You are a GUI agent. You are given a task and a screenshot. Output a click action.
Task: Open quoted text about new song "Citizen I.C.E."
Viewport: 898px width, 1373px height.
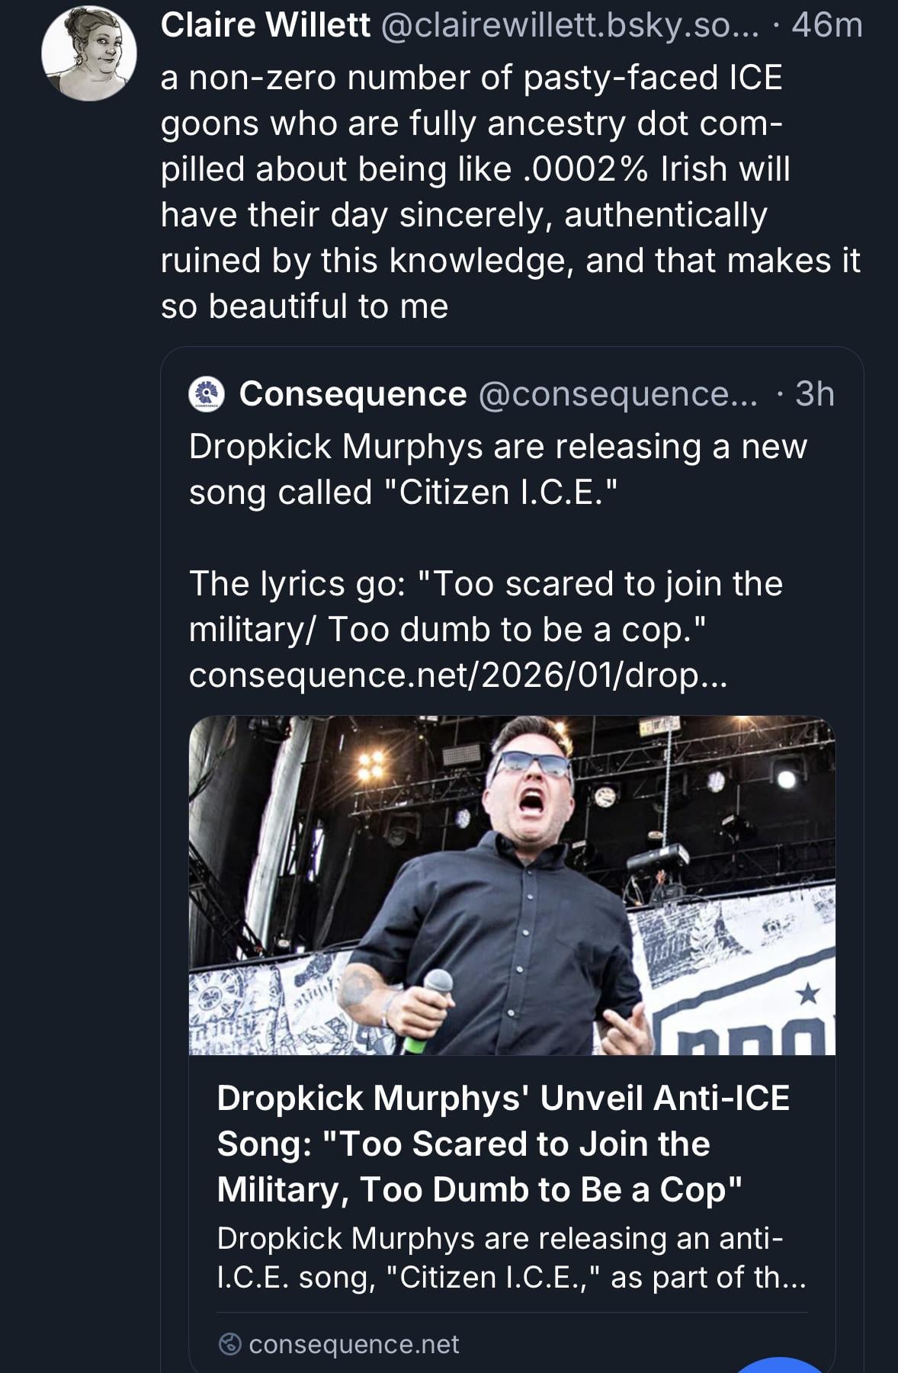(497, 469)
